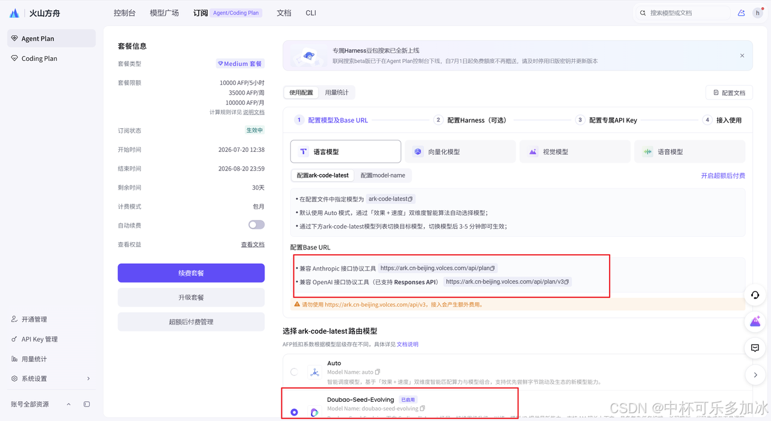This screenshot has width=771, height=421.
Task: Go to step 4 接入使用
Action: pos(722,120)
